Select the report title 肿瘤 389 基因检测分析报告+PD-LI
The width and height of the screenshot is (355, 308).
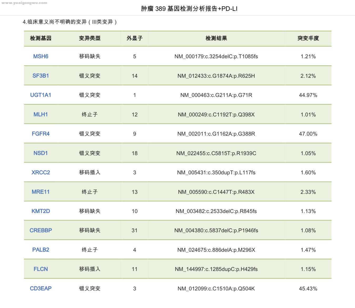coord(189,9)
